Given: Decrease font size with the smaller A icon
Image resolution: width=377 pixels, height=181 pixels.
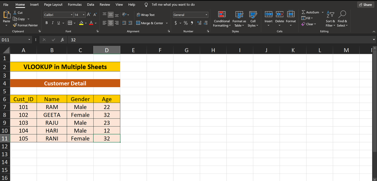Looking at the screenshot, I should [x=95, y=15].
